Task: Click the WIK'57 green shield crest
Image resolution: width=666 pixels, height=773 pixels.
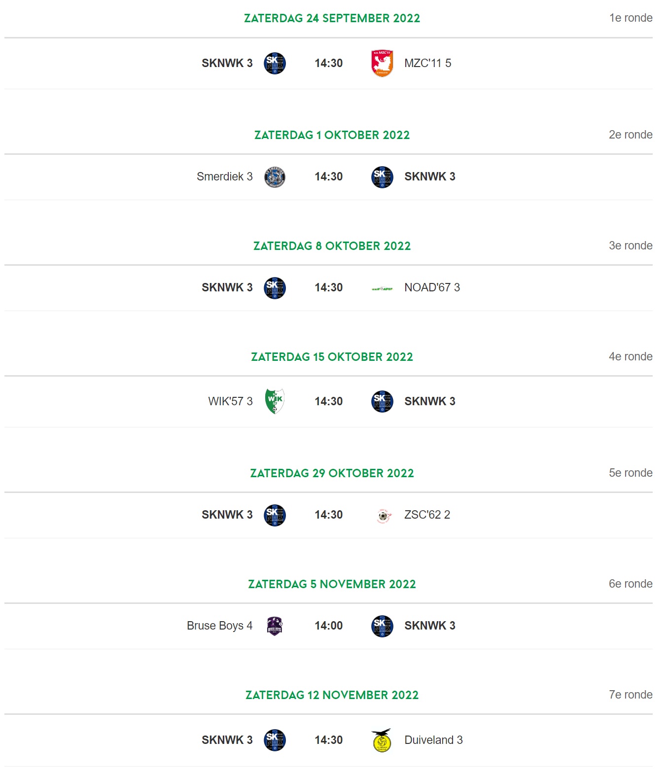Action: point(275,401)
